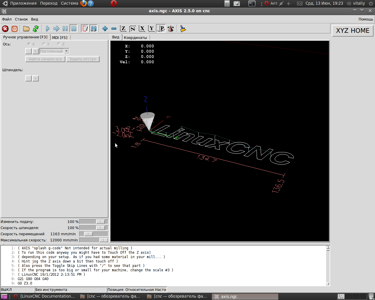Viewport: 375px width, 300px height.
Task: Open the Файл menu
Action: (7, 19)
